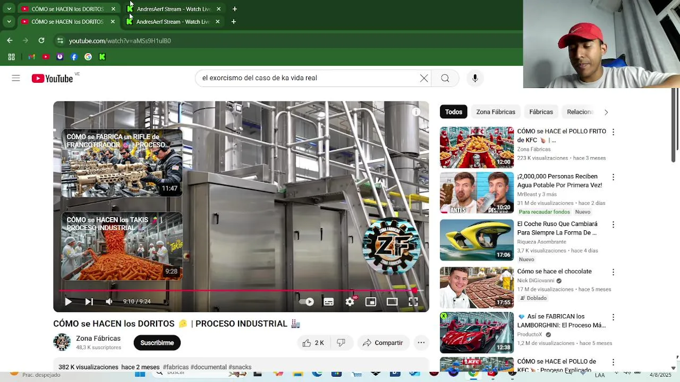Show more filter chips with arrow

[x=606, y=112]
